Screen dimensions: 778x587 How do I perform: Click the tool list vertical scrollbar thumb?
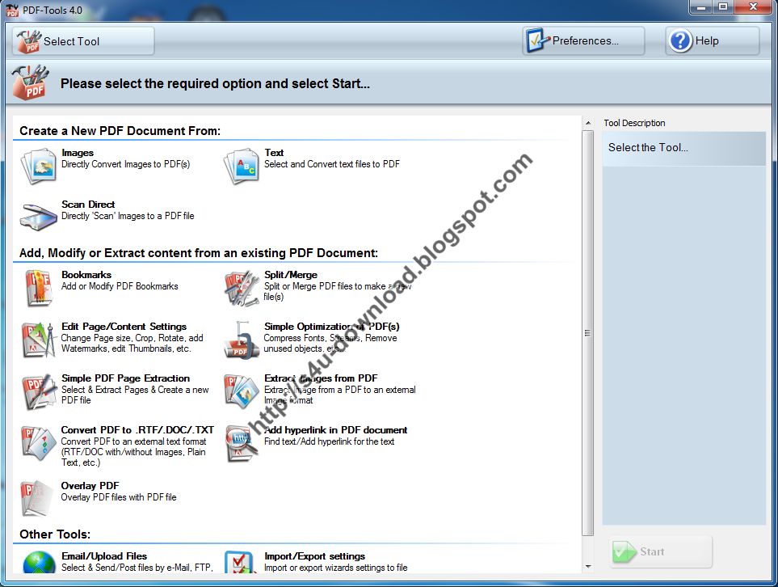click(588, 333)
